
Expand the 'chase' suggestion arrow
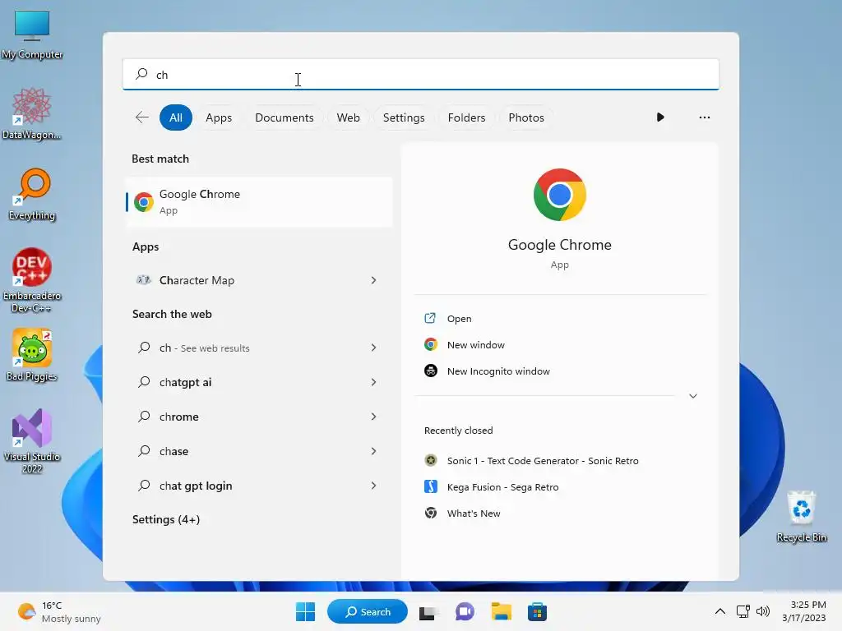coord(373,451)
